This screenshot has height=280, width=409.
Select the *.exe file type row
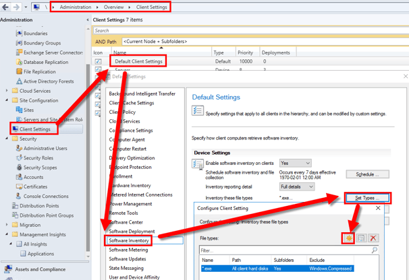coord(277,269)
